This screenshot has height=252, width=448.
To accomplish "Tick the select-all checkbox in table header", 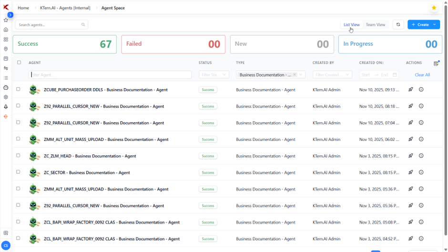I will tap(19, 62).
